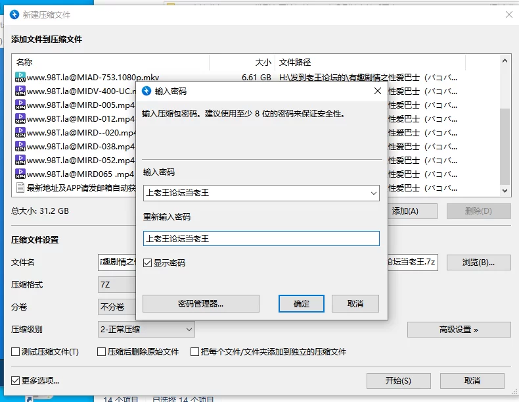The height and width of the screenshot is (402, 519).
Task: Click the MP4 icon of MIRD-038 file
Action: (20, 147)
